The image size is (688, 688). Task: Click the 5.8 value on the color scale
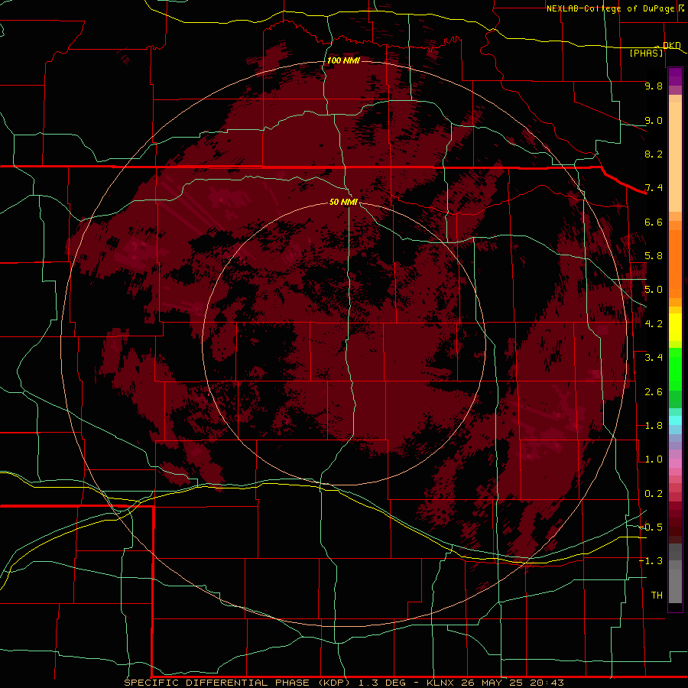pos(654,256)
